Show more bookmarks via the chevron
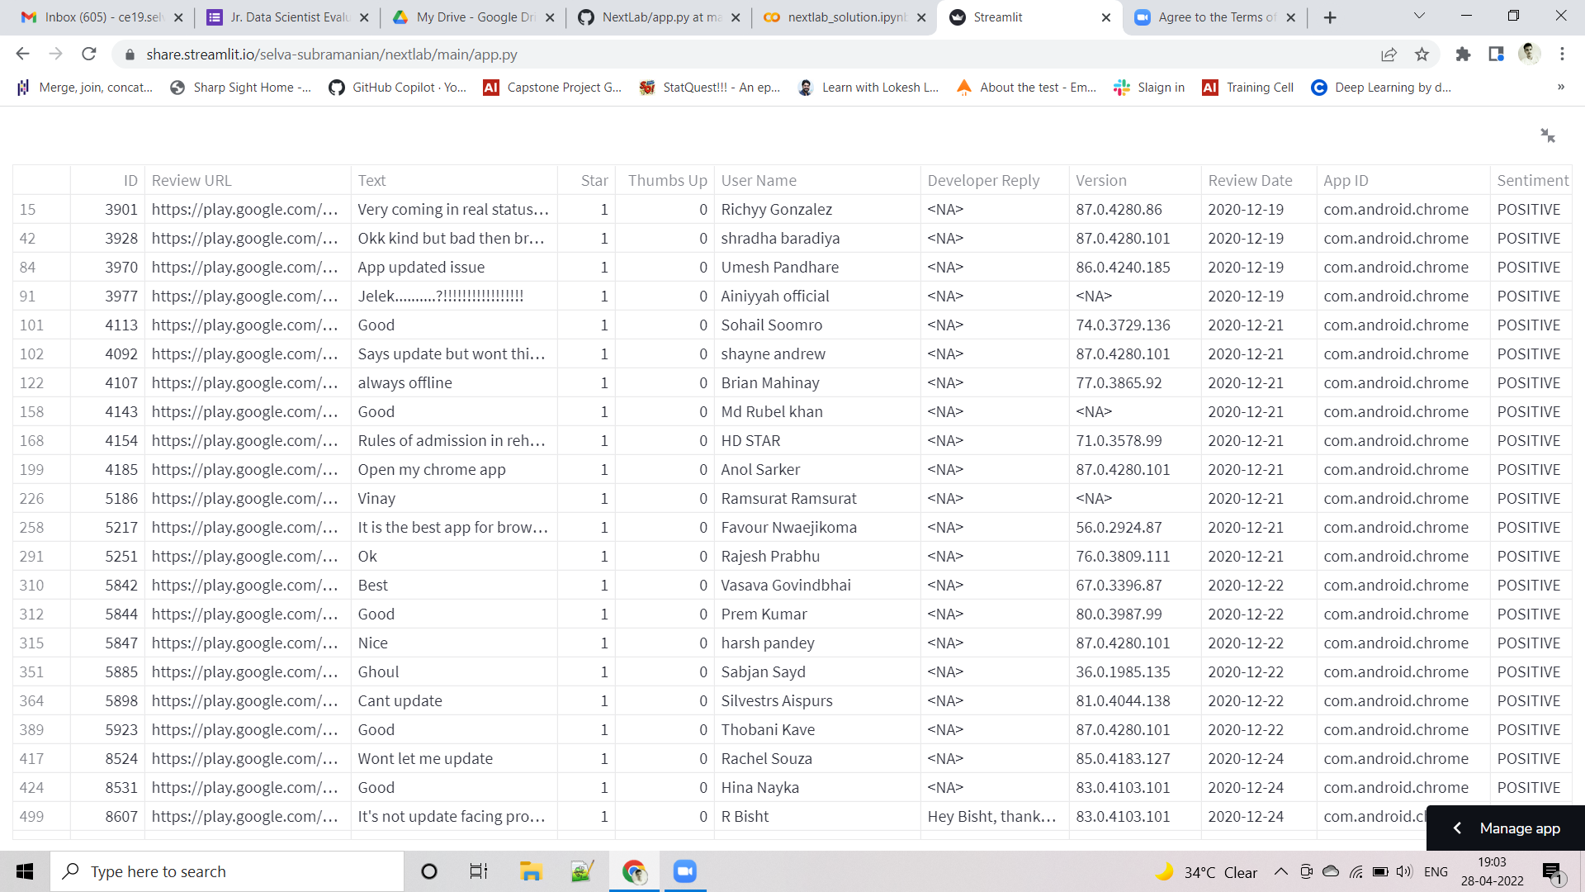This screenshot has height=892, width=1585. (x=1560, y=87)
